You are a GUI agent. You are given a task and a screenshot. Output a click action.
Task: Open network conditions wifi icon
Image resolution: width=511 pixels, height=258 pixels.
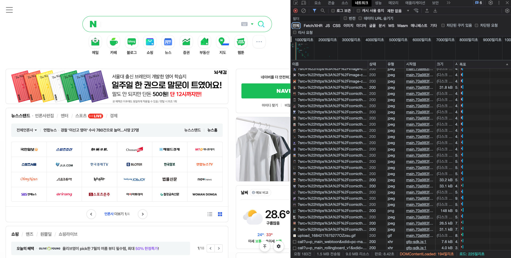pos(416,11)
